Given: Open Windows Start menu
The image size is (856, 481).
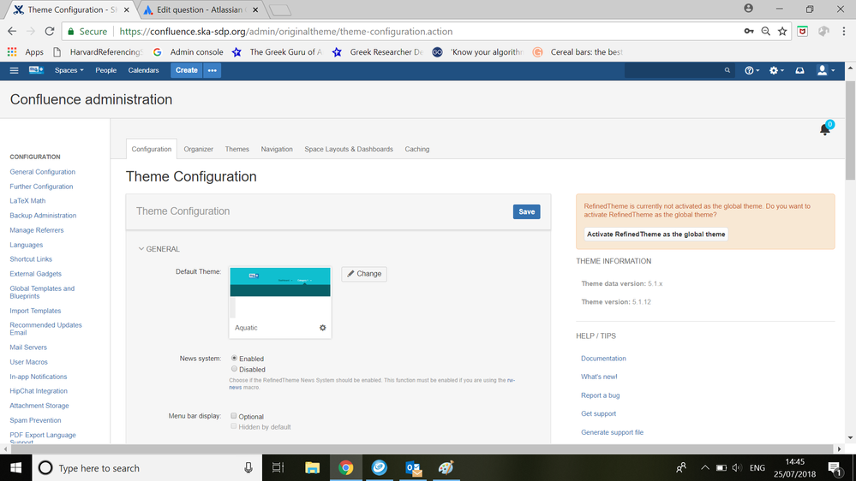Looking at the screenshot, I should click(15, 468).
